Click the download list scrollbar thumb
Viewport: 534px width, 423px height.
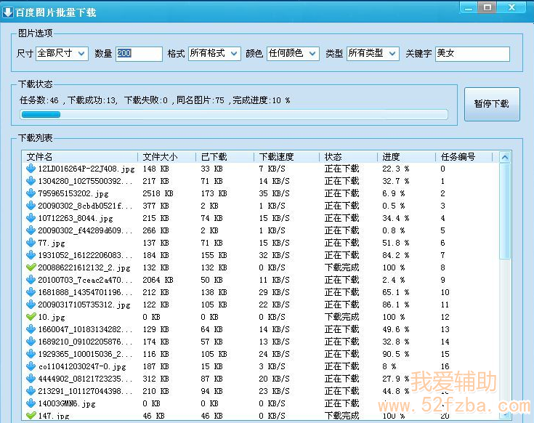coord(505,211)
